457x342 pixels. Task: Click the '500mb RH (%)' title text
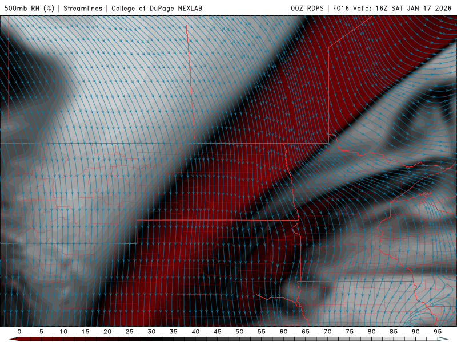coord(29,8)
